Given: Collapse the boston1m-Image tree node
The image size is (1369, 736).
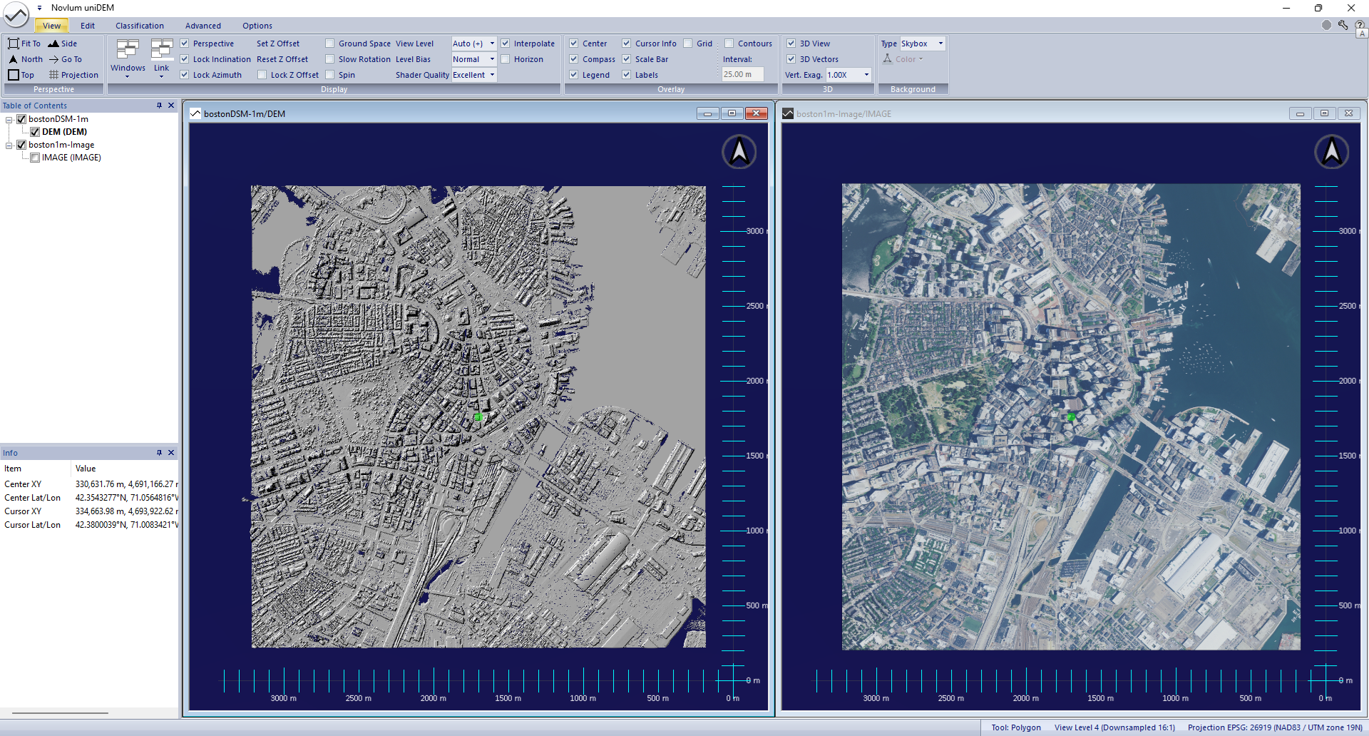Looking at the screenshot, I should click(9, 145).
